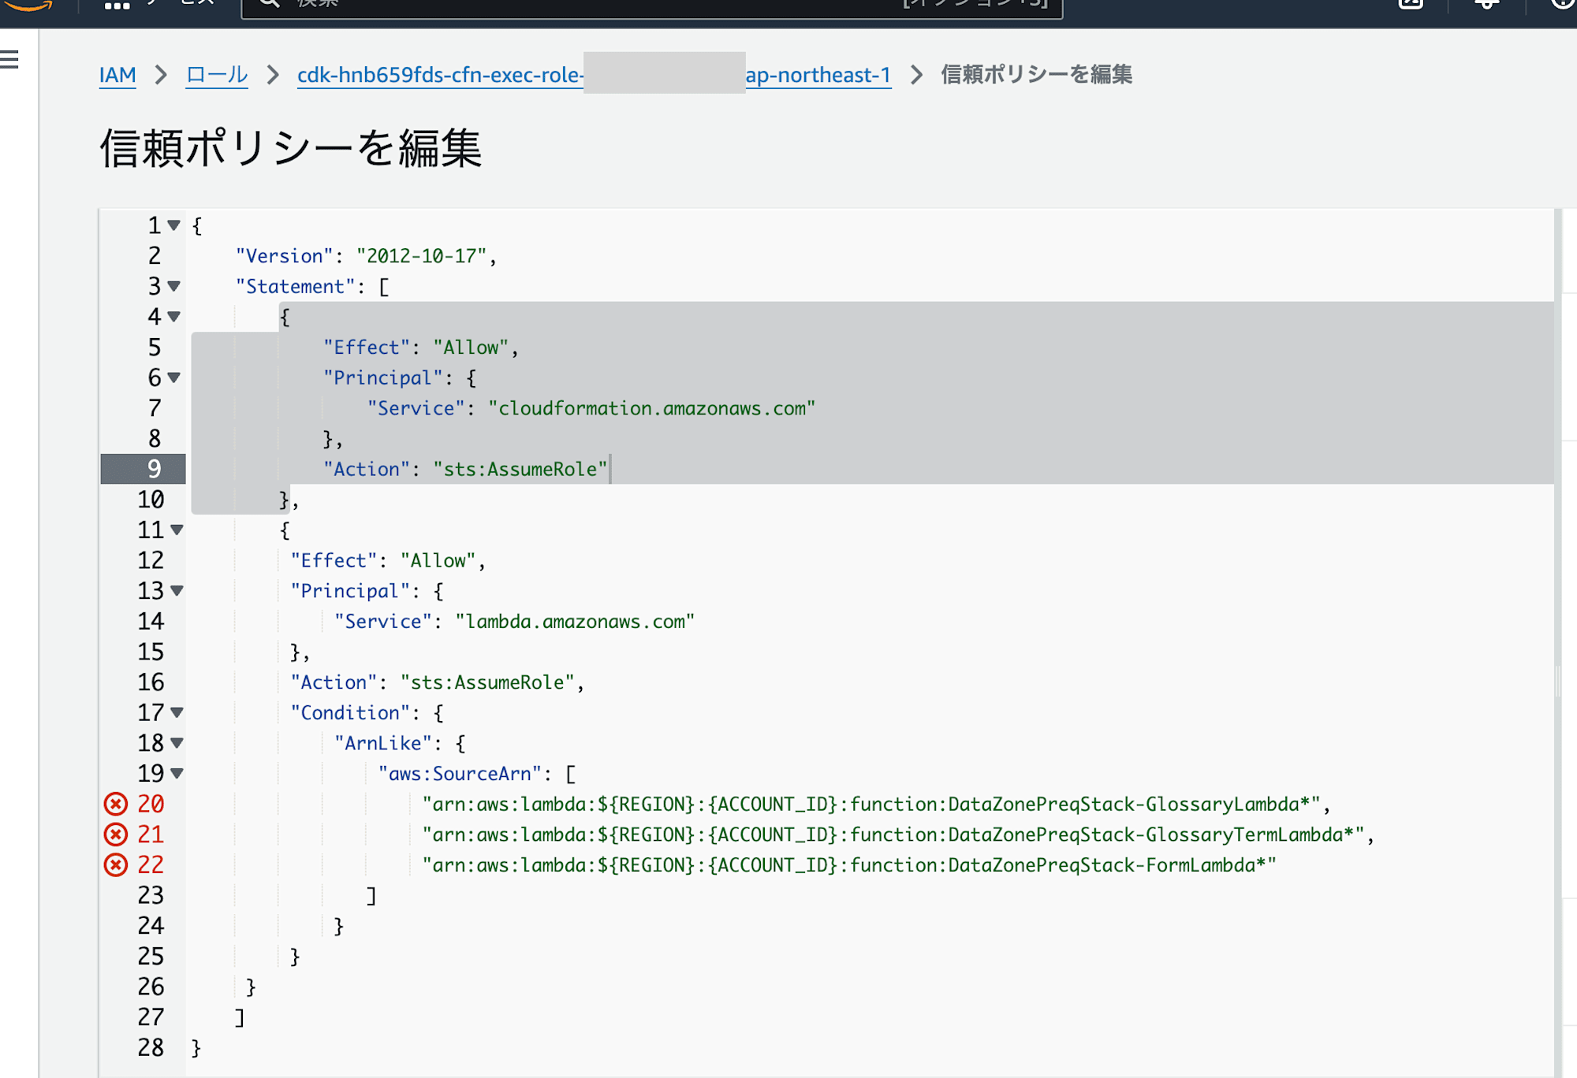Collapse the Condition block on line 17
Screen dimensions: 1577x1078
coord(177,712)
